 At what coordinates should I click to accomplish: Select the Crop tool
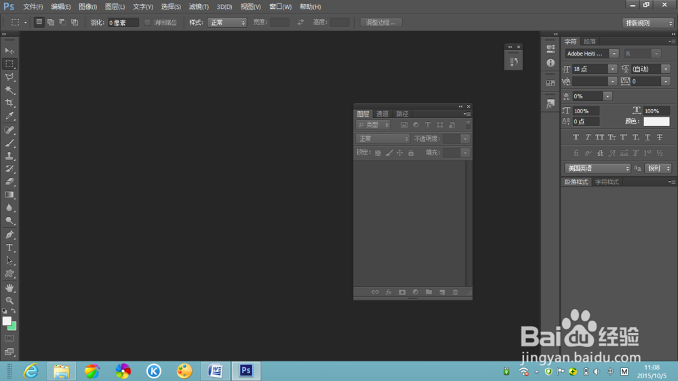[x=9, y=103]
